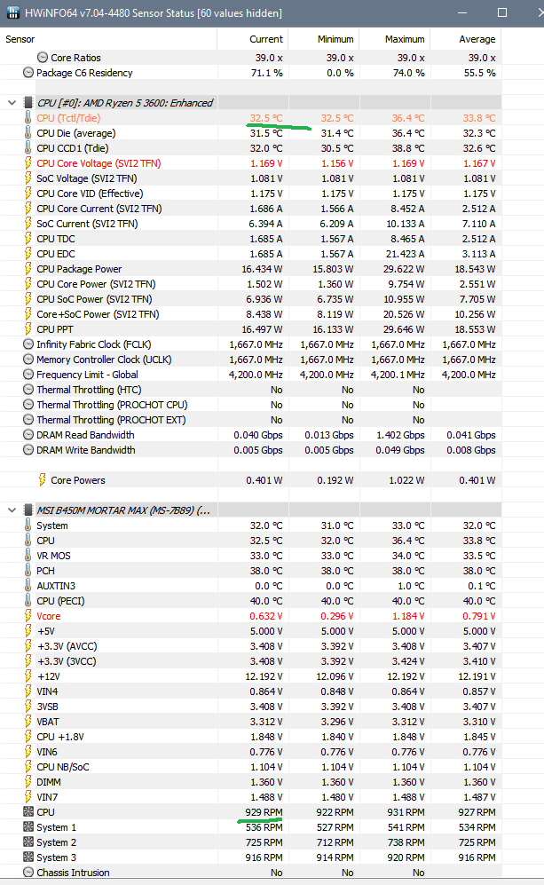Click the CPU (Tcl/Tdie) thermometer icon
544x885 pixels.
pyautogui.click(x=28, y=118)
